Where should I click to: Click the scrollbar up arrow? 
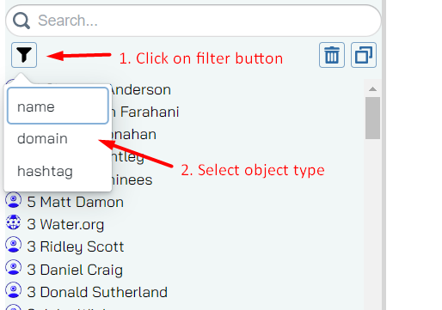coord(372,89)
